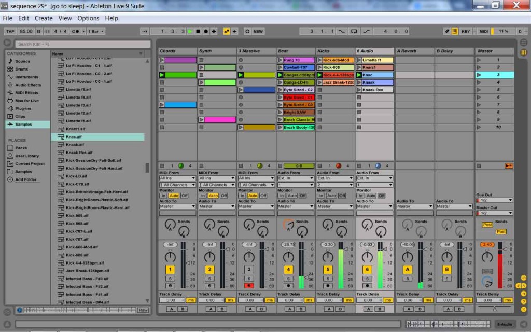Open the Create menu
This screenshot has height=332, width=531.
[44, 18]
